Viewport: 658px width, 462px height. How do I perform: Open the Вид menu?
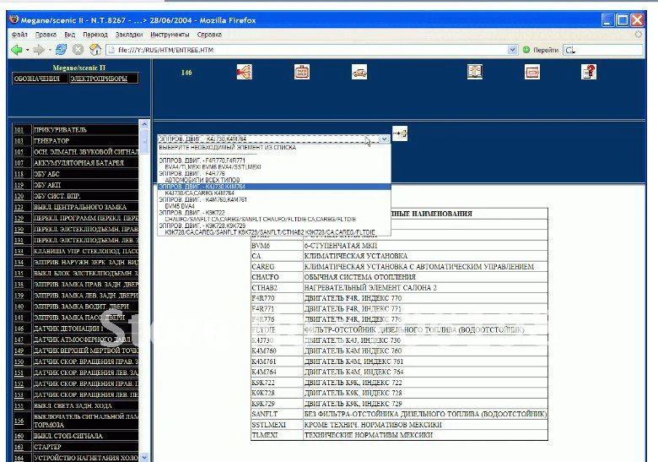click(x=70, y=35)
